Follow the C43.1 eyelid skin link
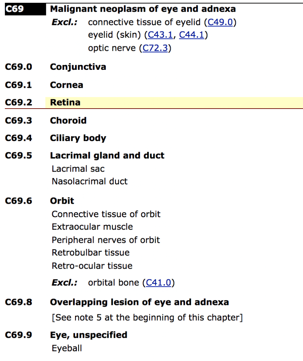303x361 pixels. pos(160,35)
